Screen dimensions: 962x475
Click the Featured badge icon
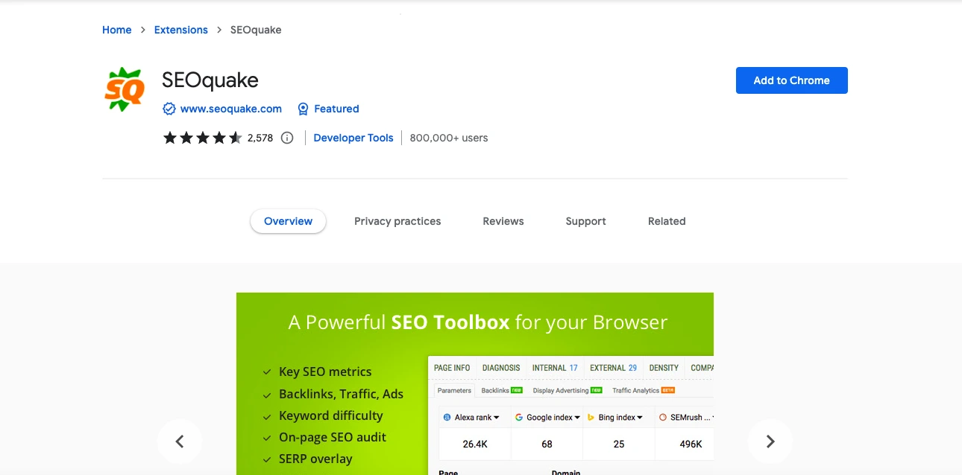point(303,109)
